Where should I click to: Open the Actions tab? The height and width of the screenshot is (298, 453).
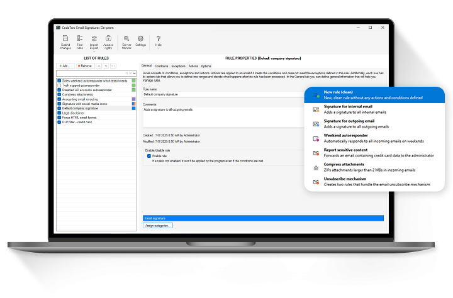pyautogui.click(x=193, y=66)
